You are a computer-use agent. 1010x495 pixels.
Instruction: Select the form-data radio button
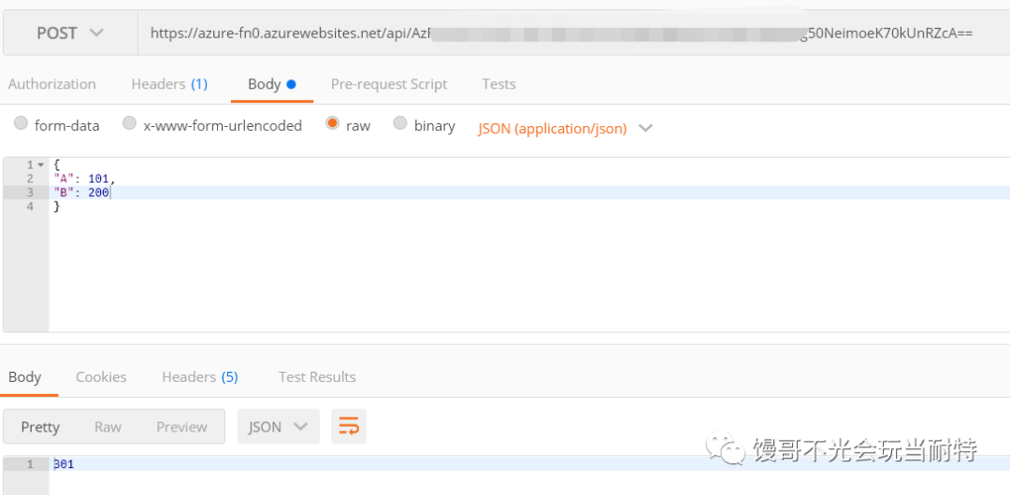coord(22,123)
